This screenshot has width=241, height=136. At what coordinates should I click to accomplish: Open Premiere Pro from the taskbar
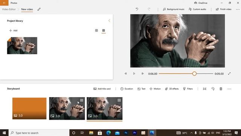135,133
